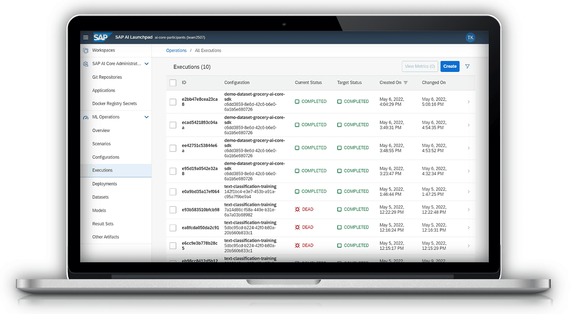Select checkbox for execution e2bb47e8cea23ca8
The height and width of the screenshot is (314, 571).
[x=173, y=102]
